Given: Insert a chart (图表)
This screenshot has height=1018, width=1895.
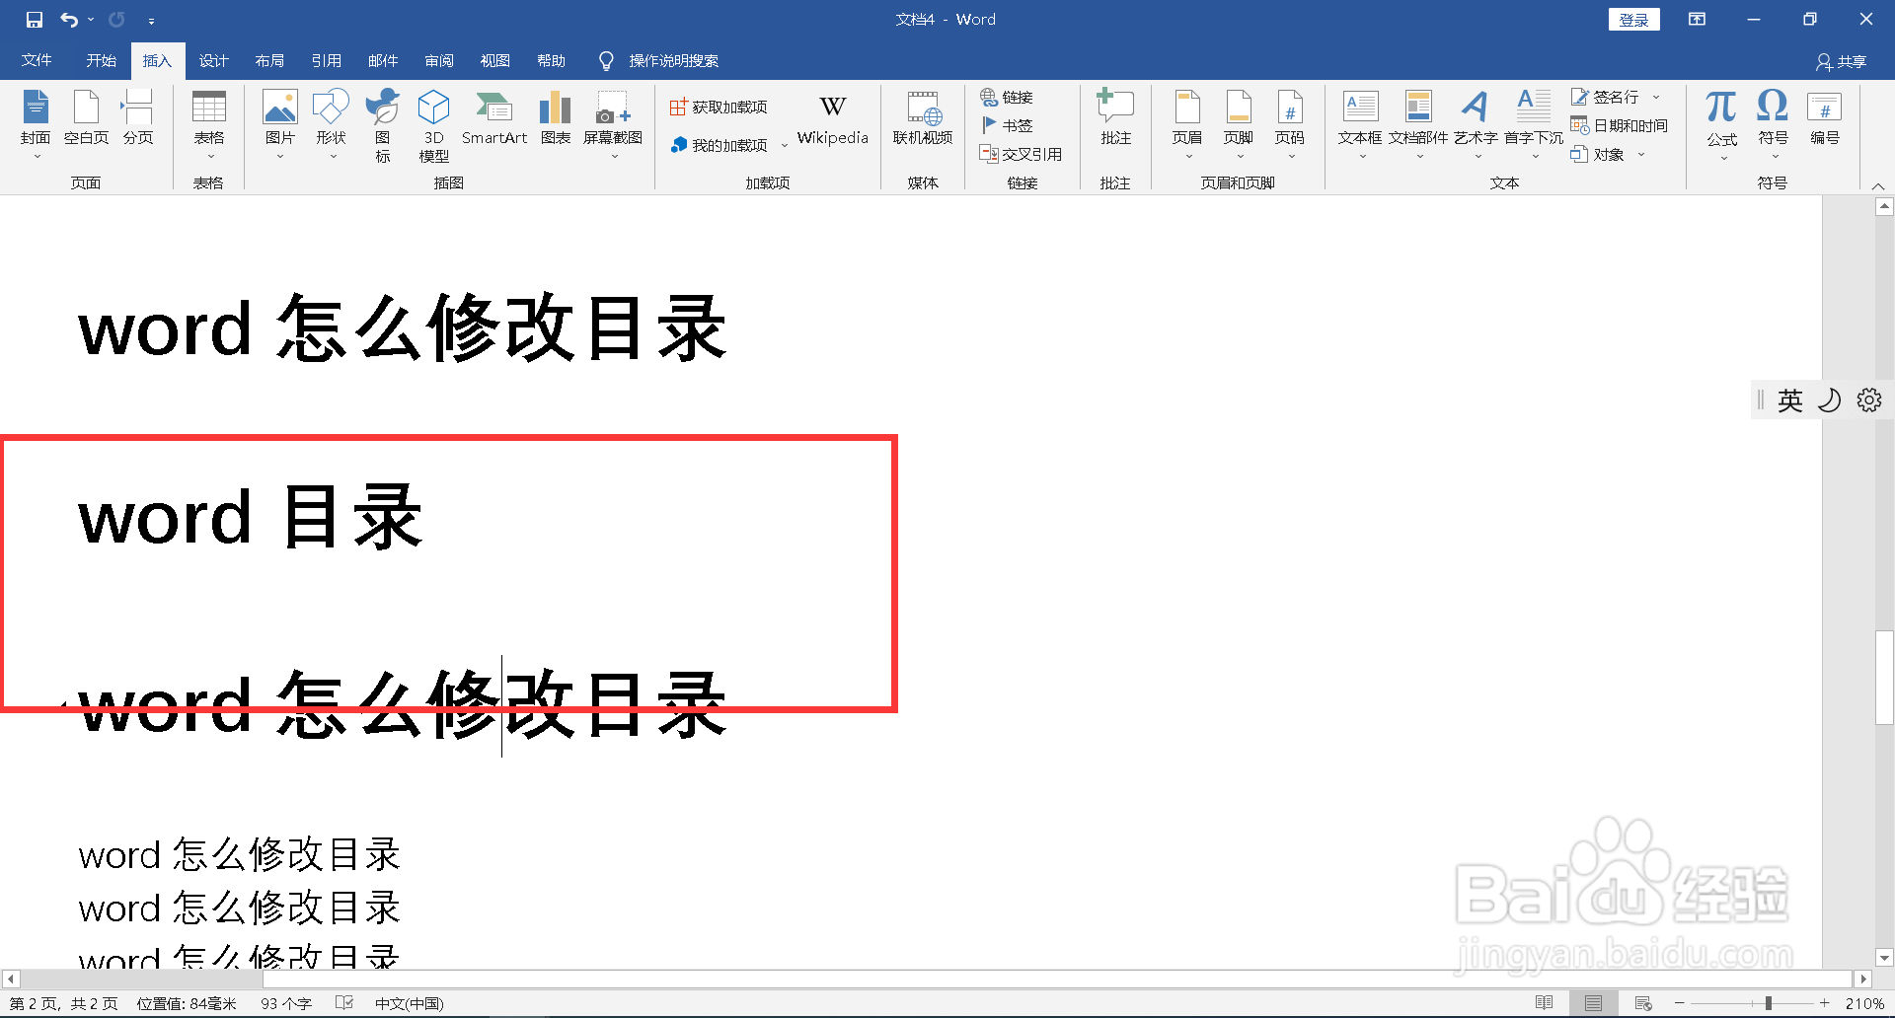Looking at the screenshot, I should (556, 118).
